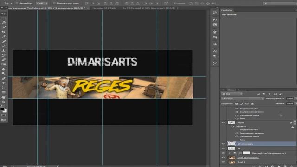Image resolution: width=297 pixels, height=167 pixels.
Task: Switch to Exclusive GFX Pack document tab
Action: [104, 8]
